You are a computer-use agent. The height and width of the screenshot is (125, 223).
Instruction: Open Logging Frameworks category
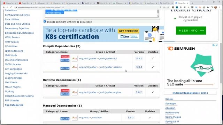[16, 73]
